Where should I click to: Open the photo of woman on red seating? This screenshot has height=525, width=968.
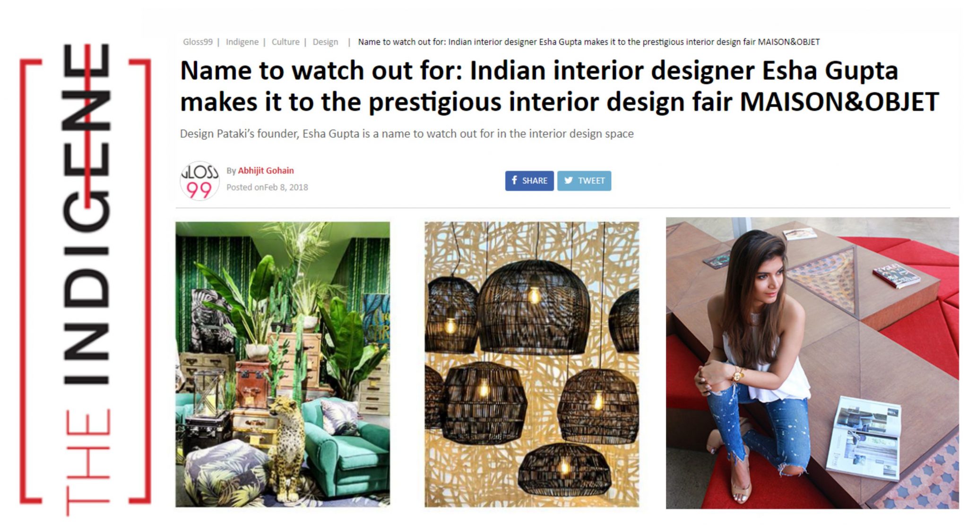812,363
